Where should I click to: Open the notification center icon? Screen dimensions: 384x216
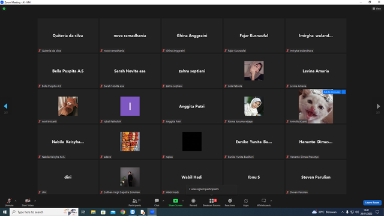click(x=377, y=212)
